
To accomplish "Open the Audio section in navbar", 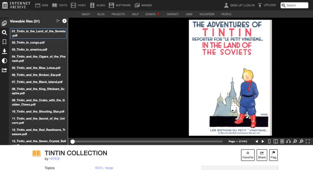I will (97, 5).
